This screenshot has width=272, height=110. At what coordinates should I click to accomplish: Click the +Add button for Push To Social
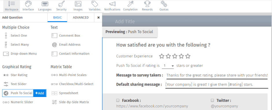[x=40, y=93]
